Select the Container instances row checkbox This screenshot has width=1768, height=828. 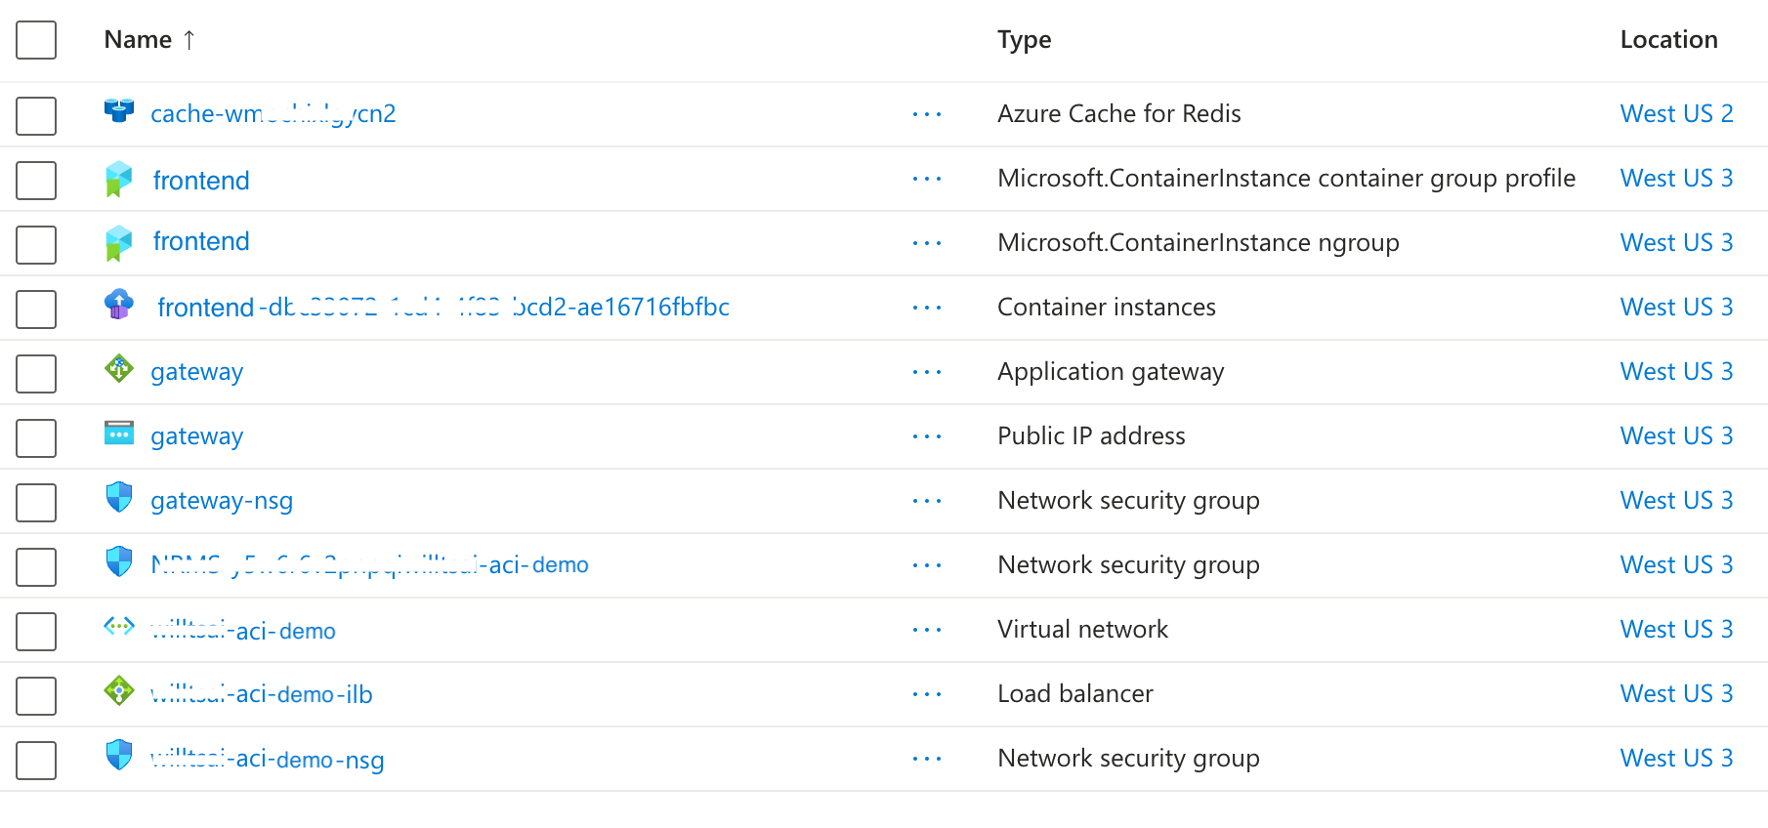point(36,310)
